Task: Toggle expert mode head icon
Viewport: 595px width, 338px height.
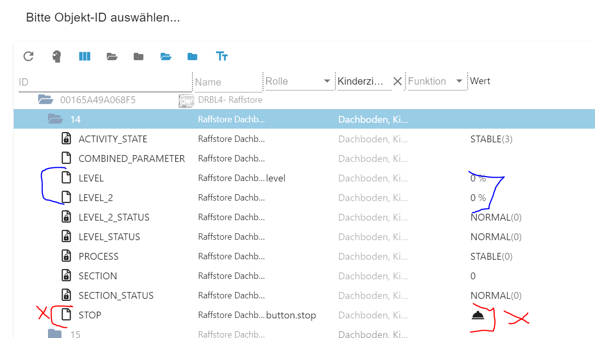Action: [57, 56]
